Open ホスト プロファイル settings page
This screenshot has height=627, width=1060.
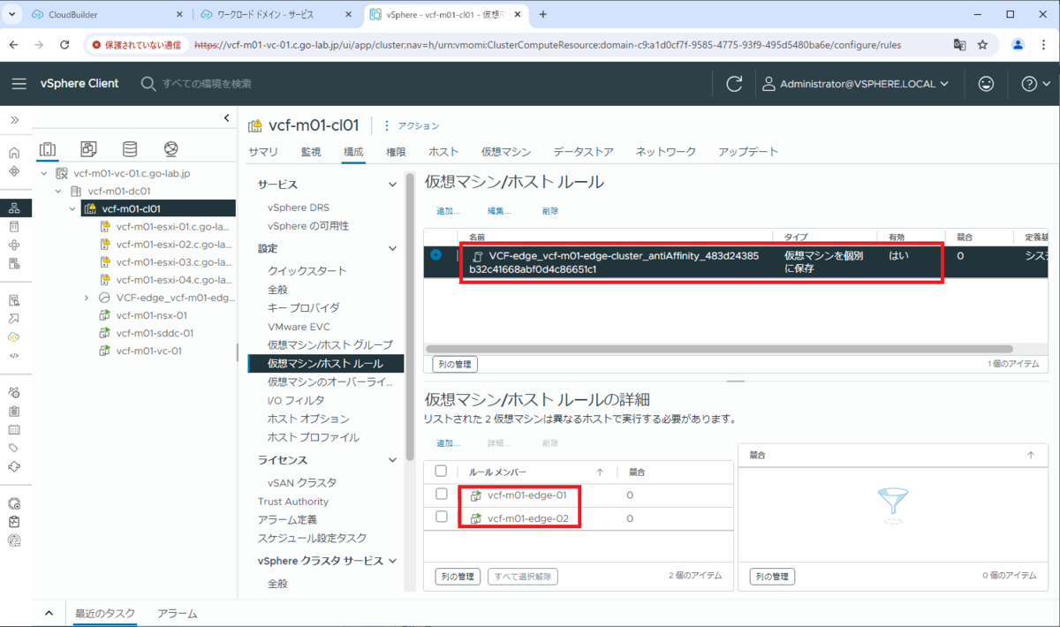[314, 437]
